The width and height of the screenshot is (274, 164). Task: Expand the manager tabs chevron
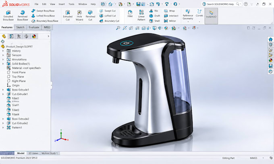(48, 36)
